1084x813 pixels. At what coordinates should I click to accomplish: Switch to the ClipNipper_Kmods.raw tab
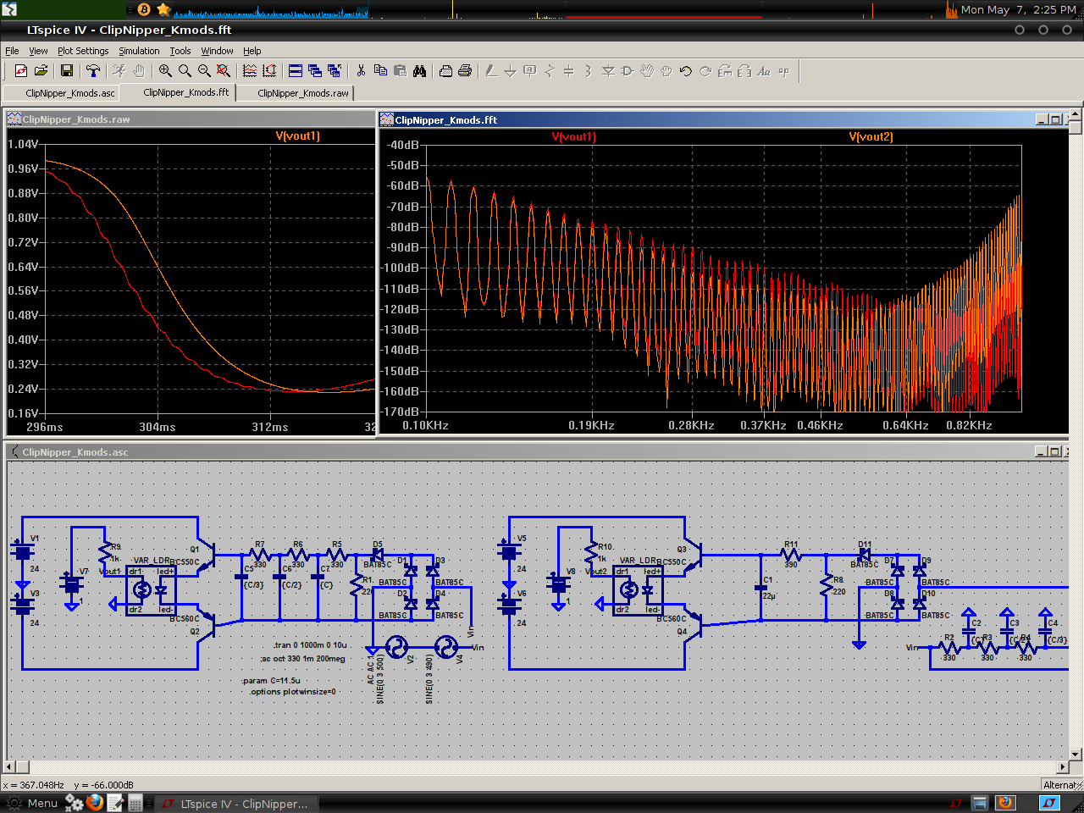point(295,93)
